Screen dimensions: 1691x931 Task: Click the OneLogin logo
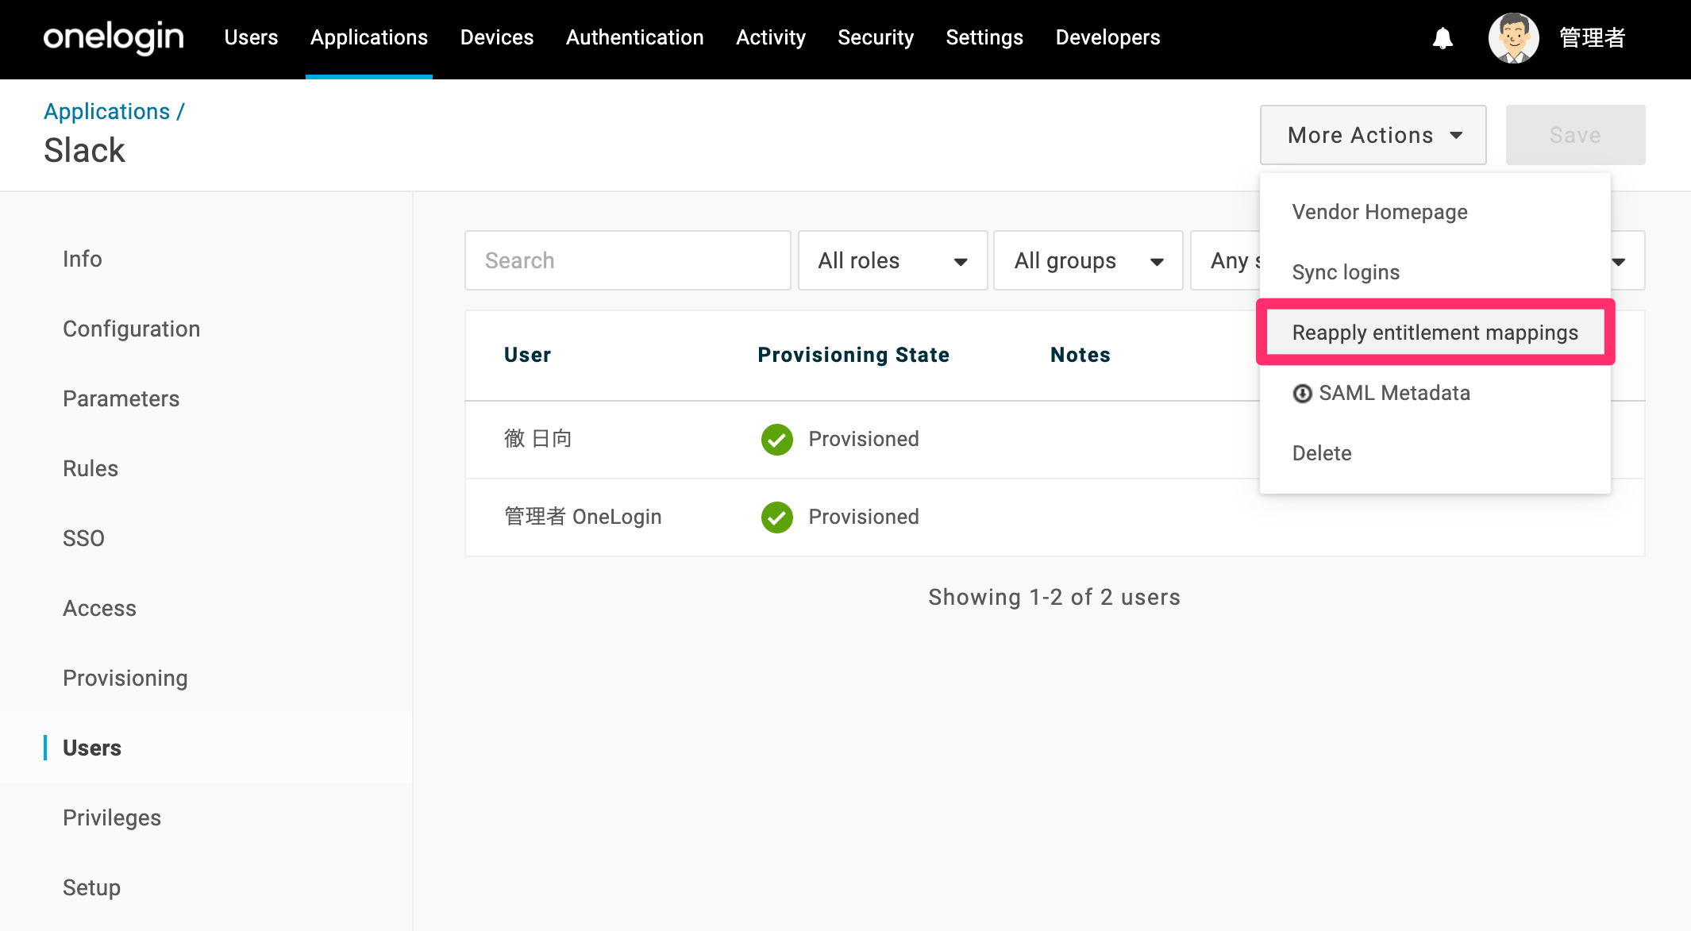coord(114,37)
